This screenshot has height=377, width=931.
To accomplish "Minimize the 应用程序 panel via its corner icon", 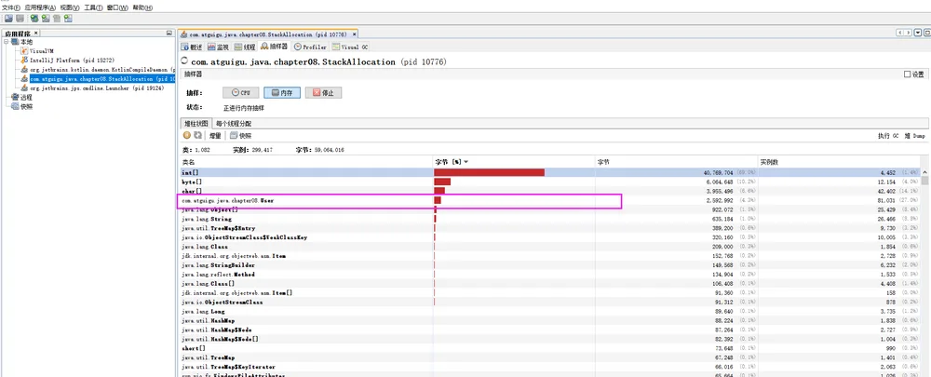I will [x=169, y=34].
